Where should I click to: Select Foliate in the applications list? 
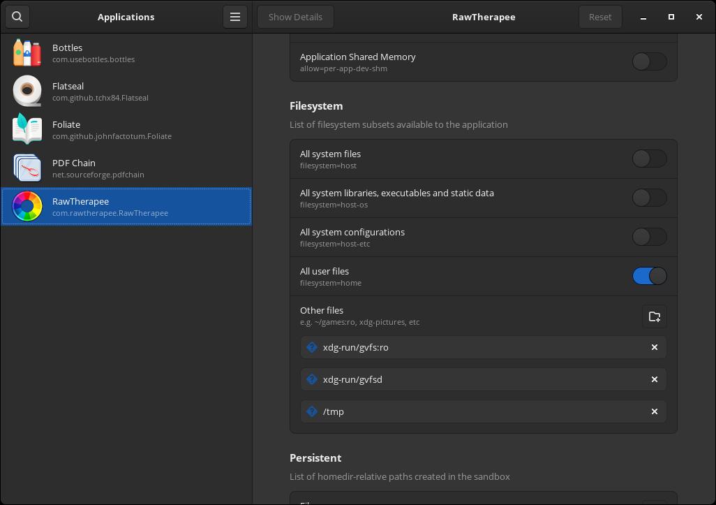126,129
